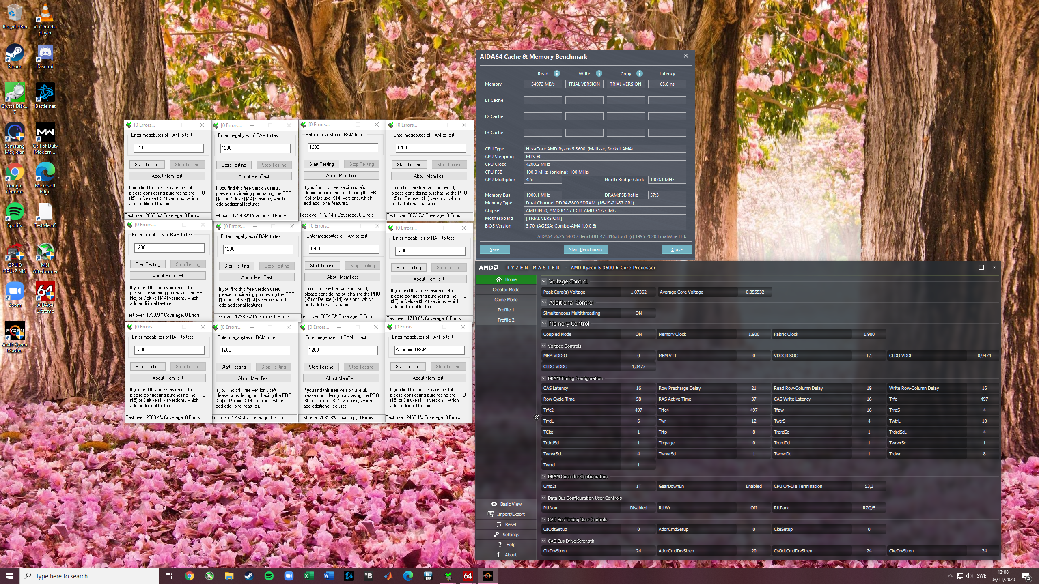The width and height of the screenshot is (1039, 584).
Task: Select the VLC media player desktop icon
Action: [45, 19]
